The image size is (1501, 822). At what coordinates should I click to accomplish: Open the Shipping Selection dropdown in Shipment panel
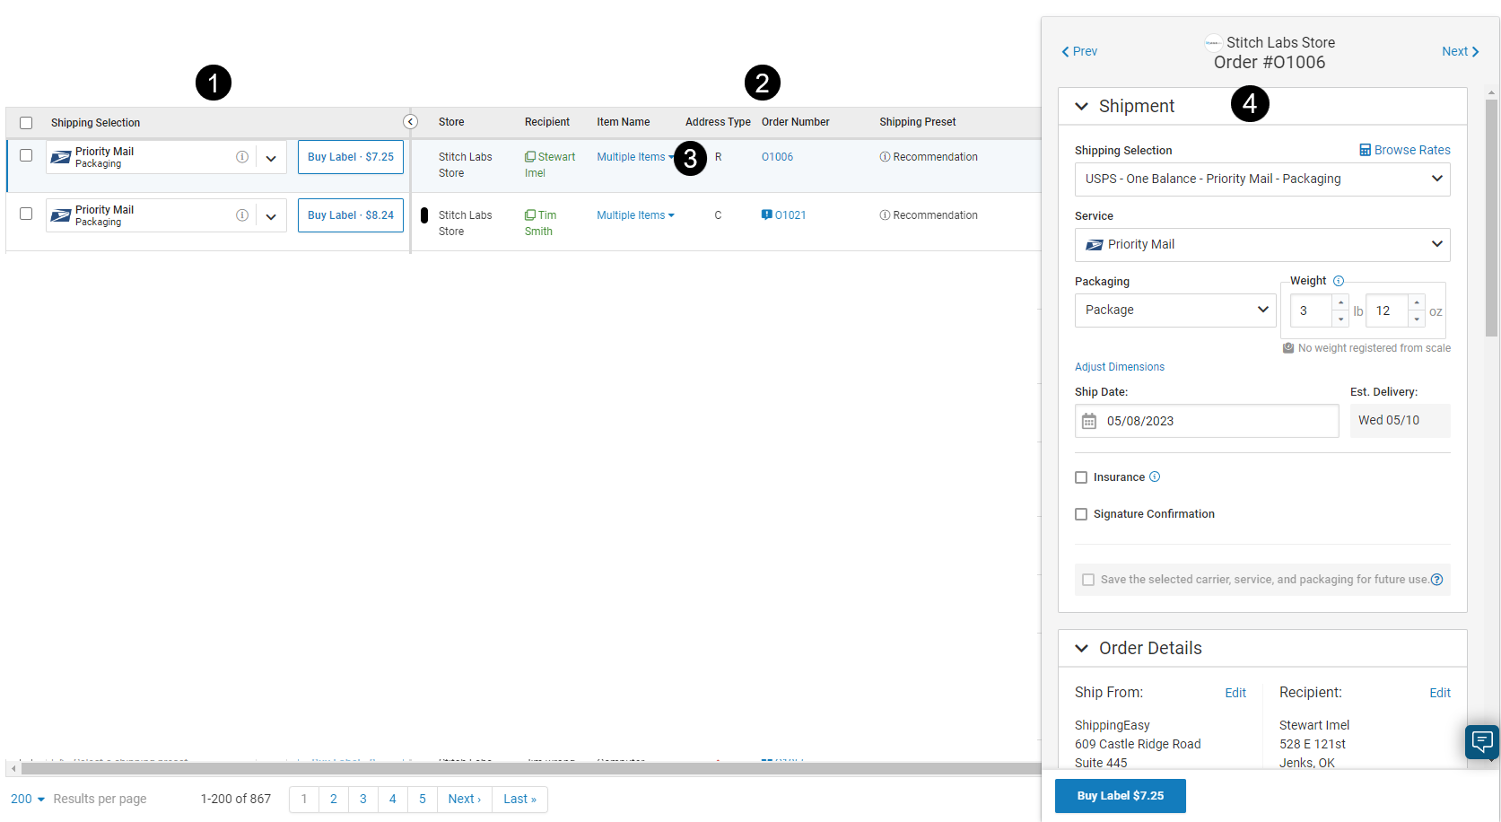1262,179
